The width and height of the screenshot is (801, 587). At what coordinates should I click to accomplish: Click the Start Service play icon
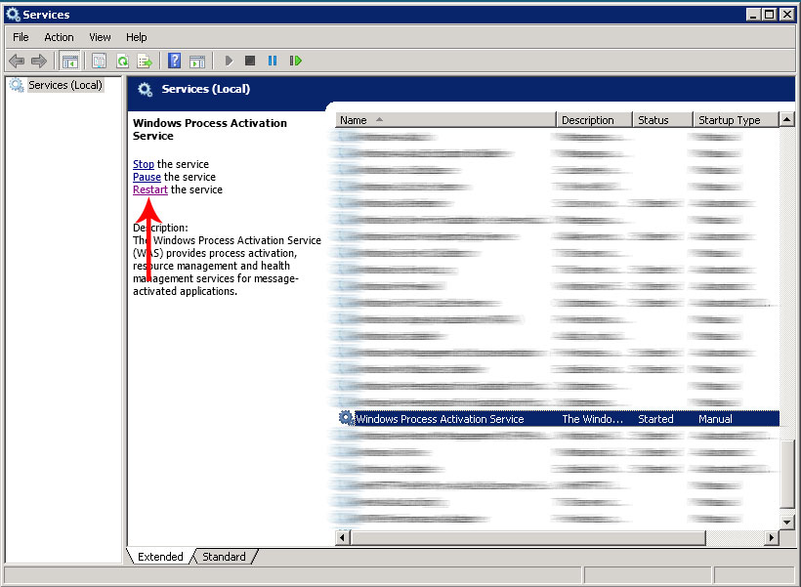point(229,61)
